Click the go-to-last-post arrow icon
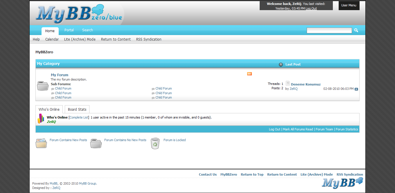This screenshot has width=395, height=193. 356,89
